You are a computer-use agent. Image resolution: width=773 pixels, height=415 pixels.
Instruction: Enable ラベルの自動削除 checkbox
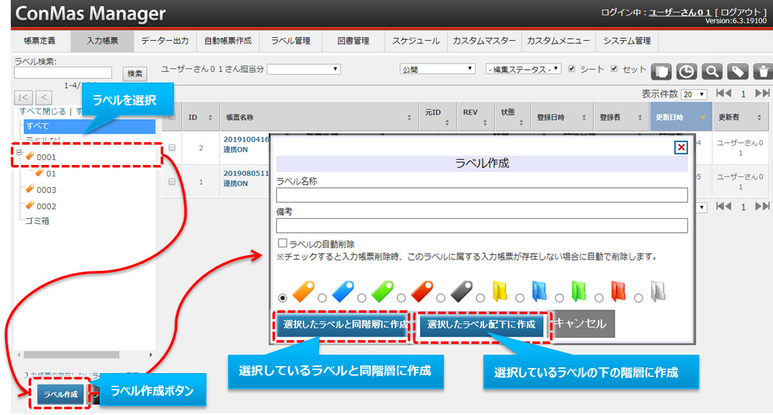point(283,244)
